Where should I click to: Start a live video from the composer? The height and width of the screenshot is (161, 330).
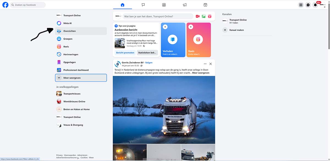[197, 16]
